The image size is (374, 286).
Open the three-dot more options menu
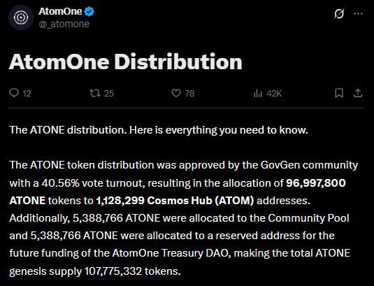pos(358,13)
